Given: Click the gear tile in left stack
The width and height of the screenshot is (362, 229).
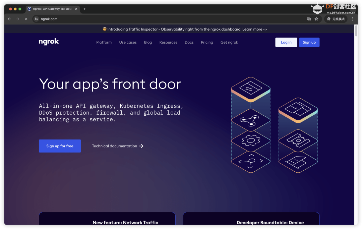Looking at the screenshot, I should click(x=251, y=140).
